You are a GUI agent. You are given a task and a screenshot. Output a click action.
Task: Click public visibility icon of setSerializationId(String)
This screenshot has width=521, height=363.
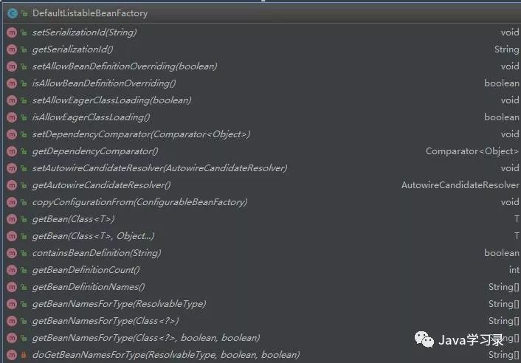tap(24, 32)
